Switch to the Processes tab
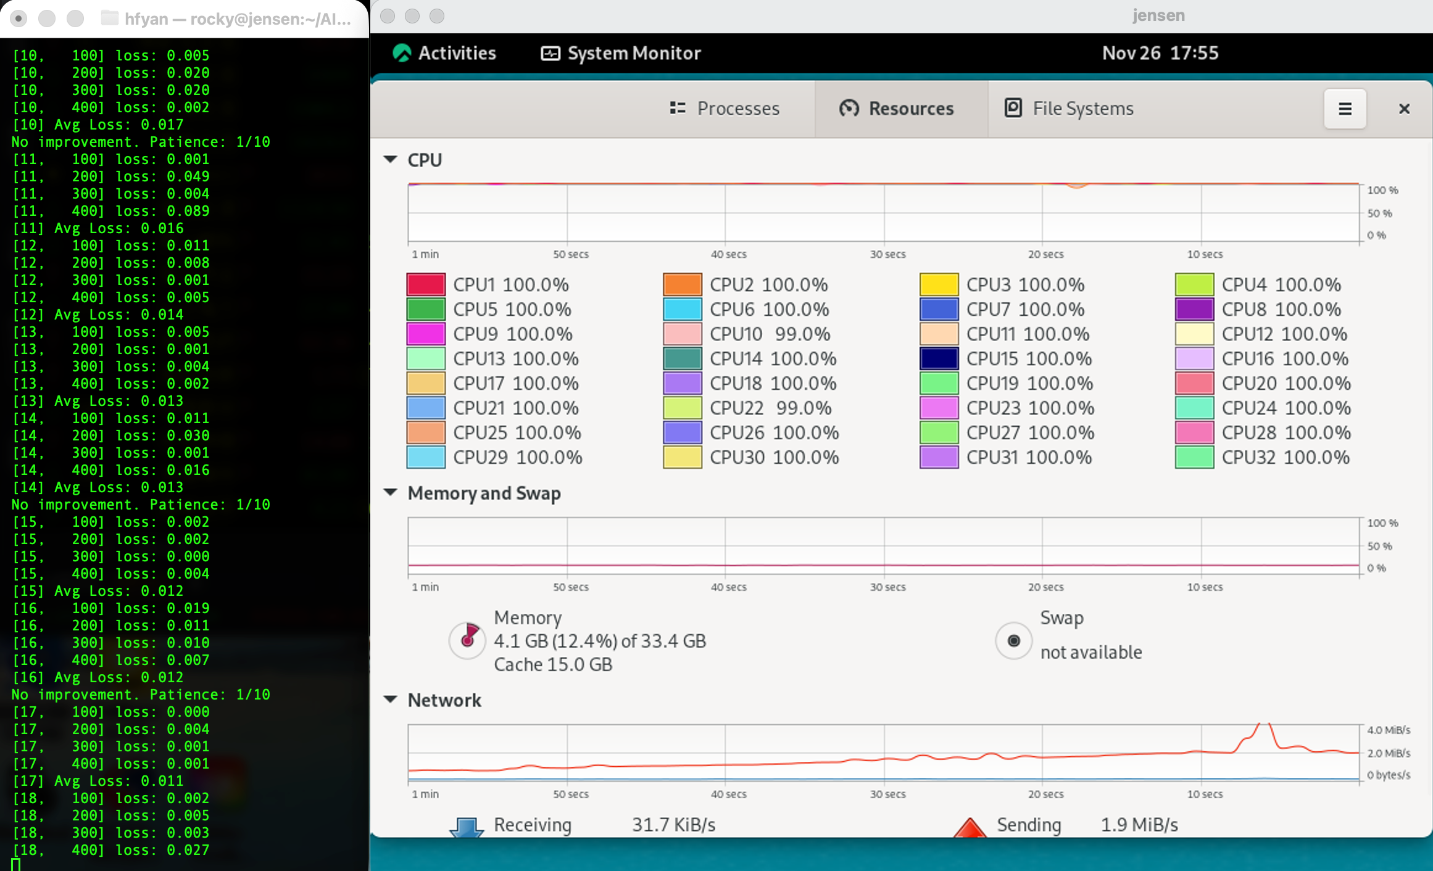The width and height of the screenshot is (1433, 871). [x=725, y=109]
